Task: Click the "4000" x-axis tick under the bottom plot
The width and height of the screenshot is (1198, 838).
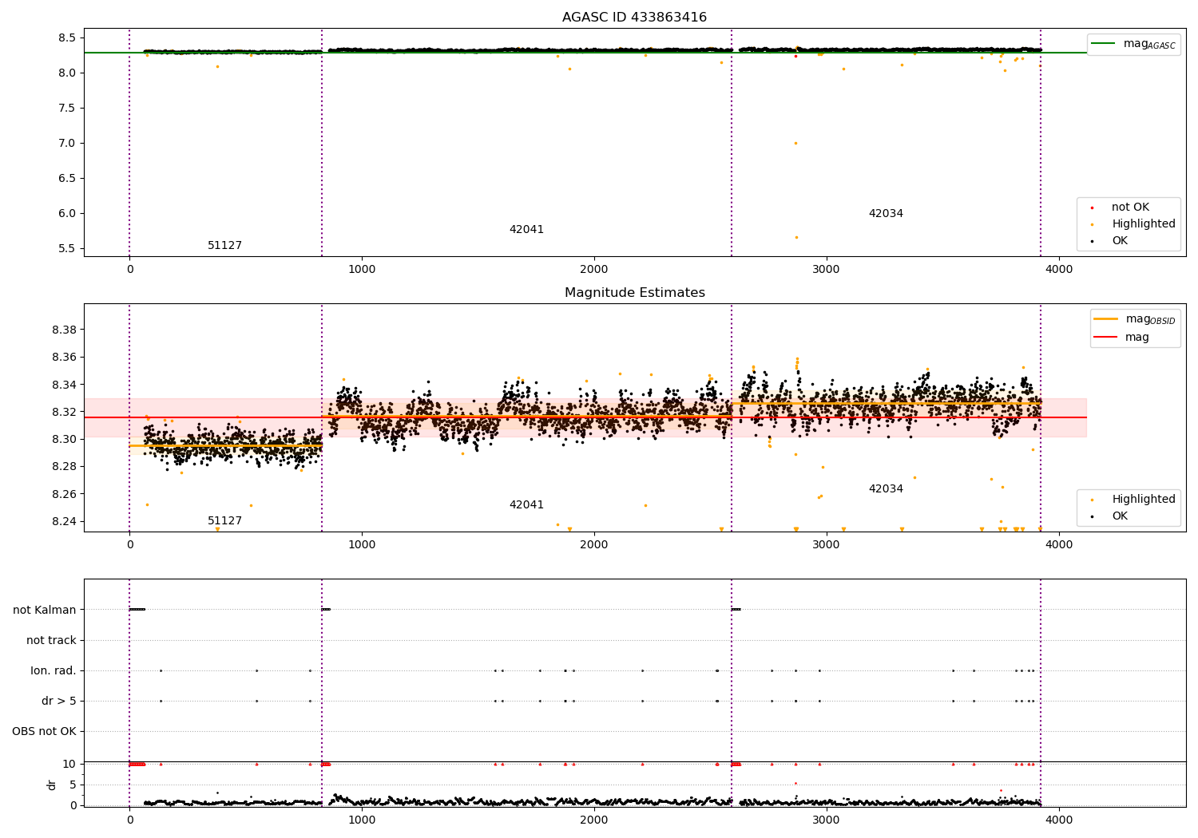Action: [x=1059, y=820]
